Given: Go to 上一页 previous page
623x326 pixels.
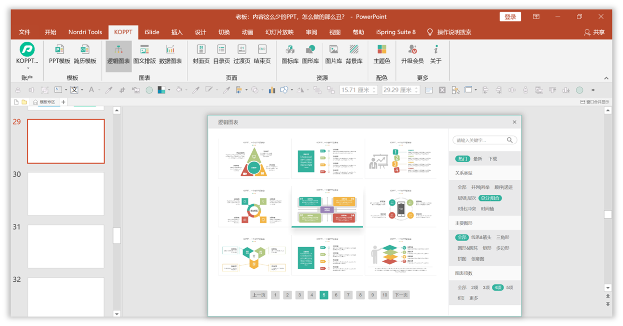Looking at the screenshot, I should point(259,295).
